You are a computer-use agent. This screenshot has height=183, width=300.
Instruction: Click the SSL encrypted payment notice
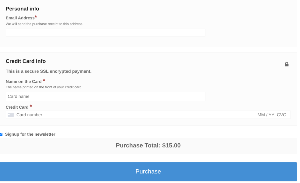pos(48,71)
